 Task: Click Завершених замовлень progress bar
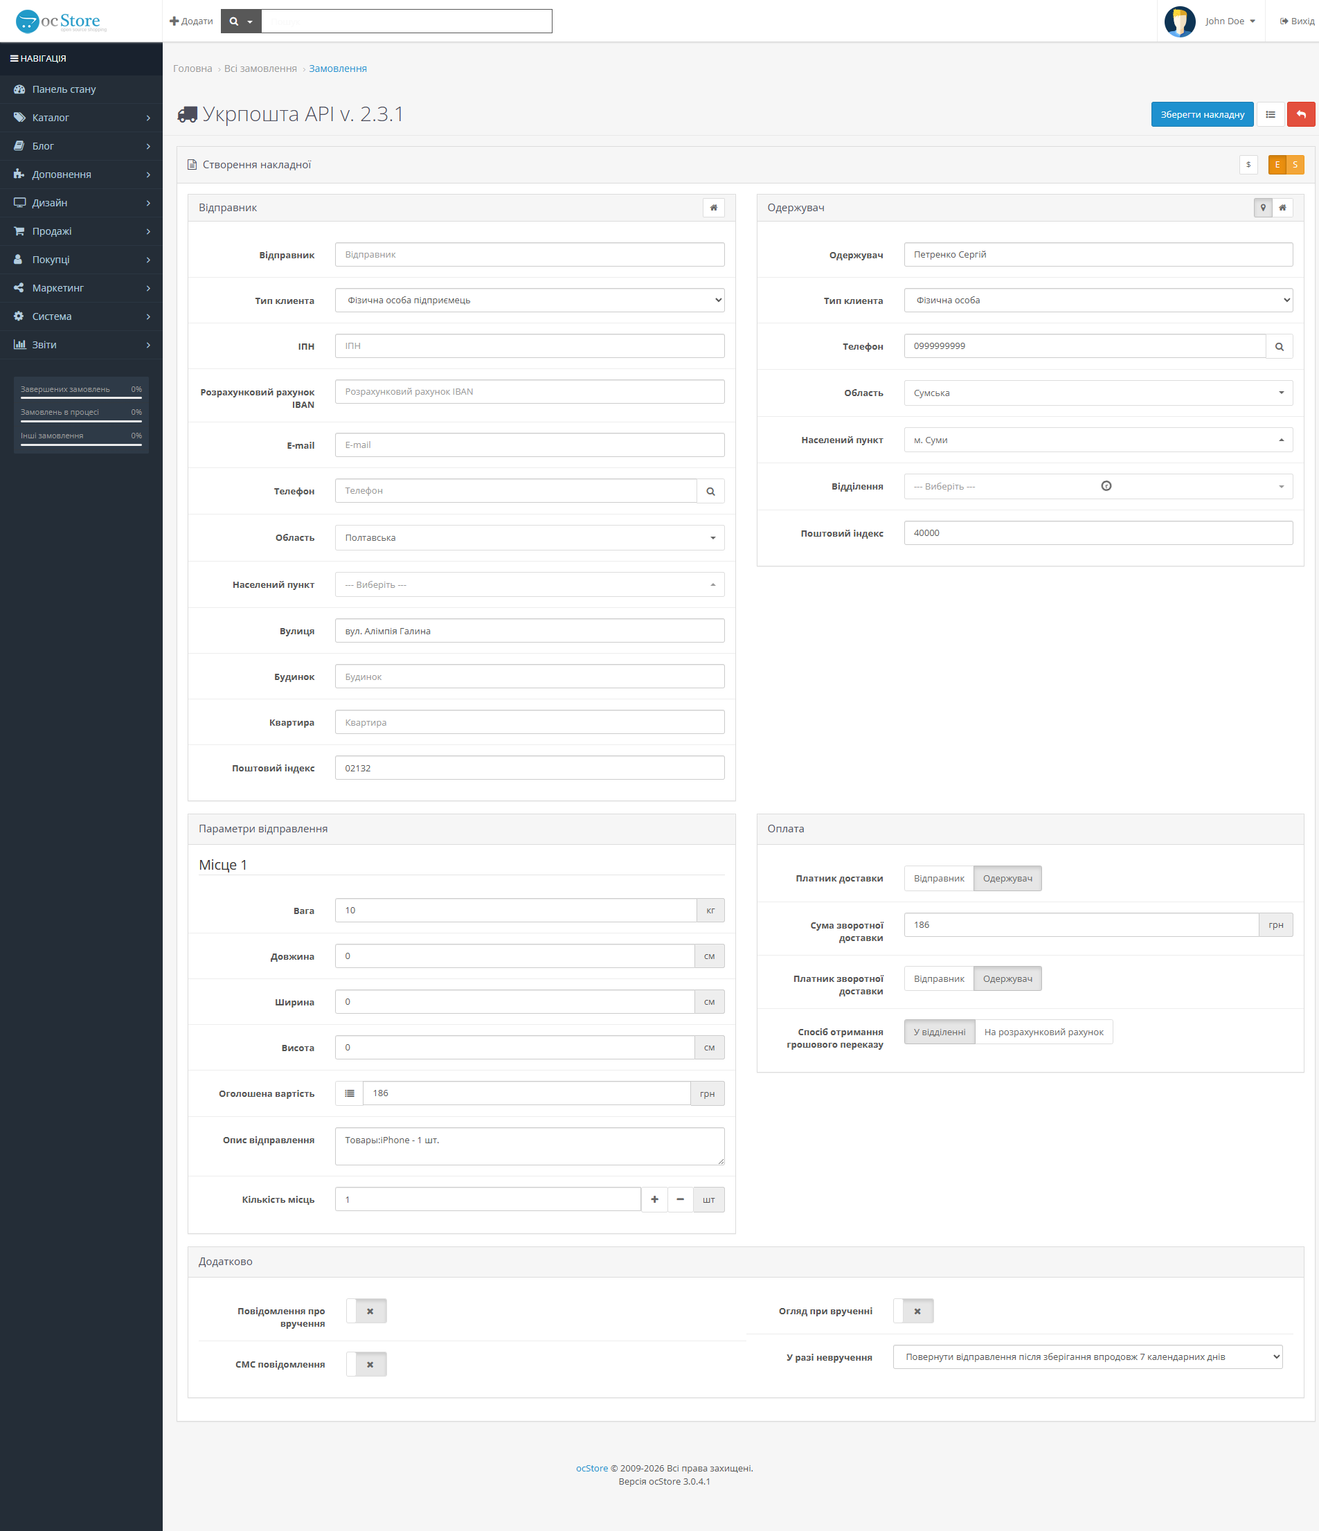(x=81, y=398)
